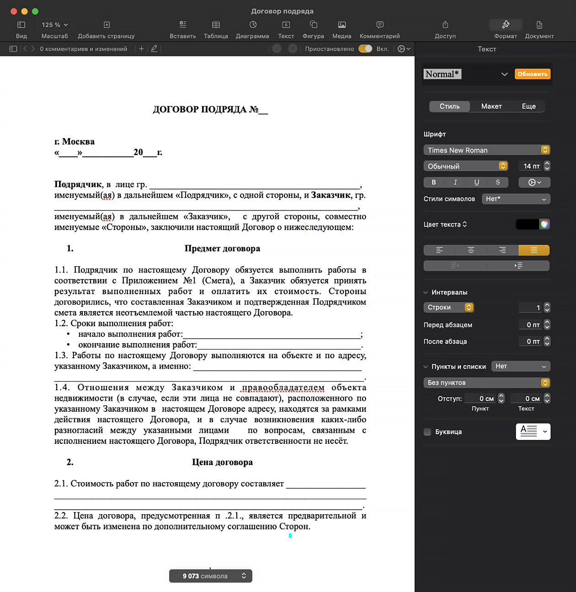Click the Добавить страницу toolbar icon
Image resolution: width=576 pixels, height=592 pixels.
coord(107,25)
